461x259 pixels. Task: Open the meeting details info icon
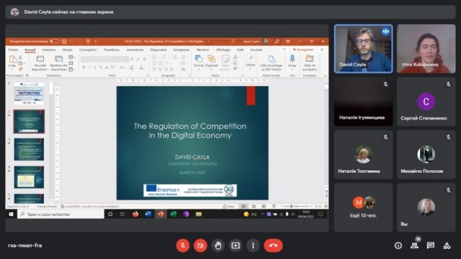pos(398,245)
